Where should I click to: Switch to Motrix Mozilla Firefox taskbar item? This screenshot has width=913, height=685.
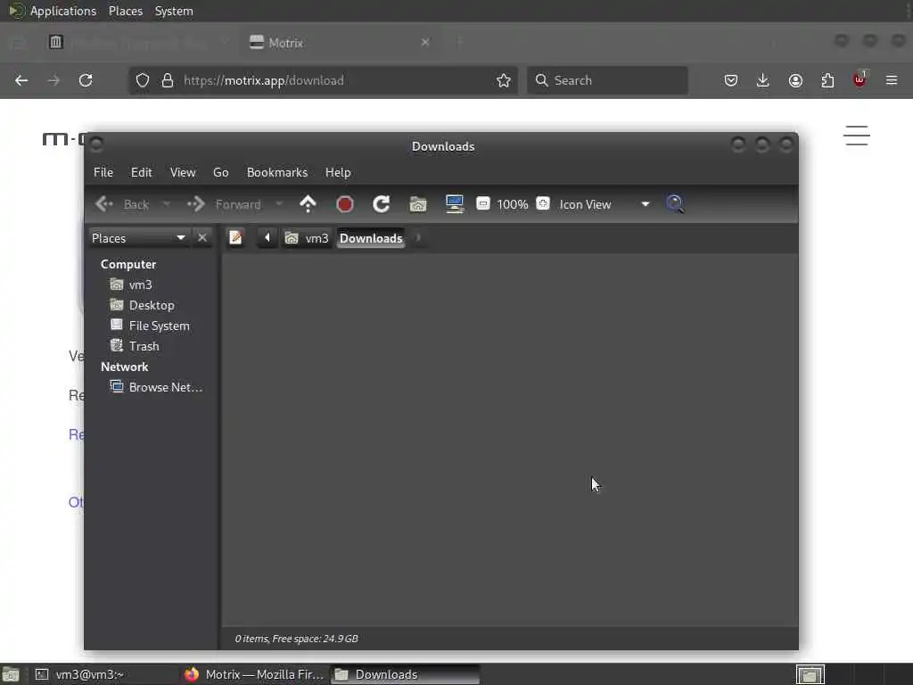click(x=254, y=674)
